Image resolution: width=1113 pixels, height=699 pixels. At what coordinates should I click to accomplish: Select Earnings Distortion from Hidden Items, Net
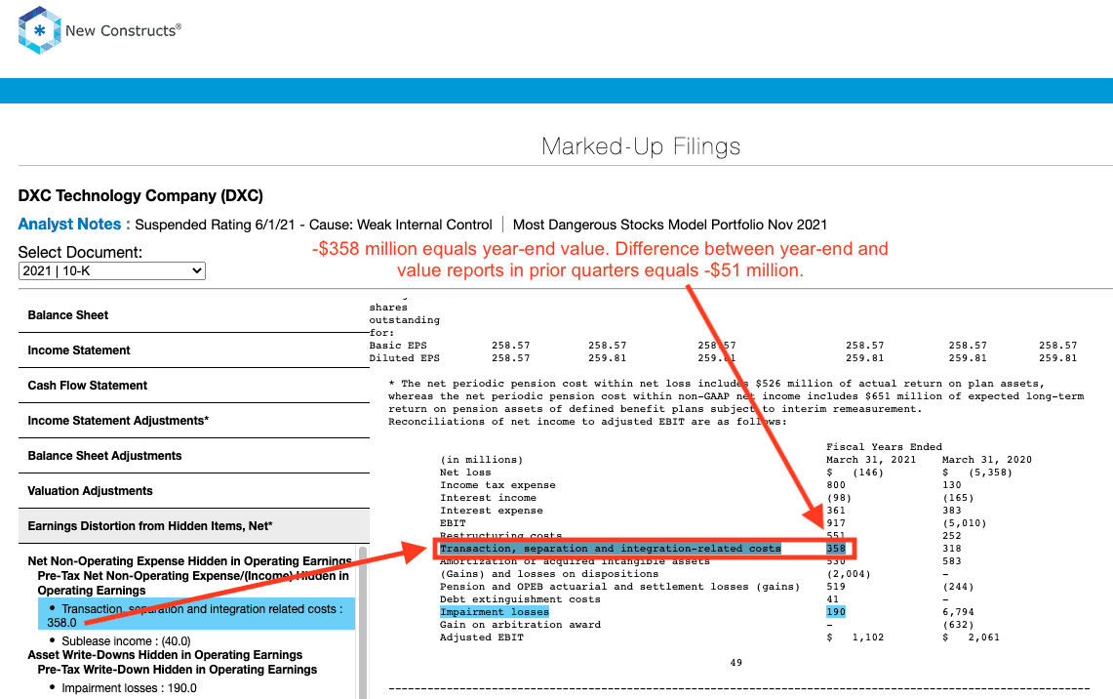click(194, 526)
